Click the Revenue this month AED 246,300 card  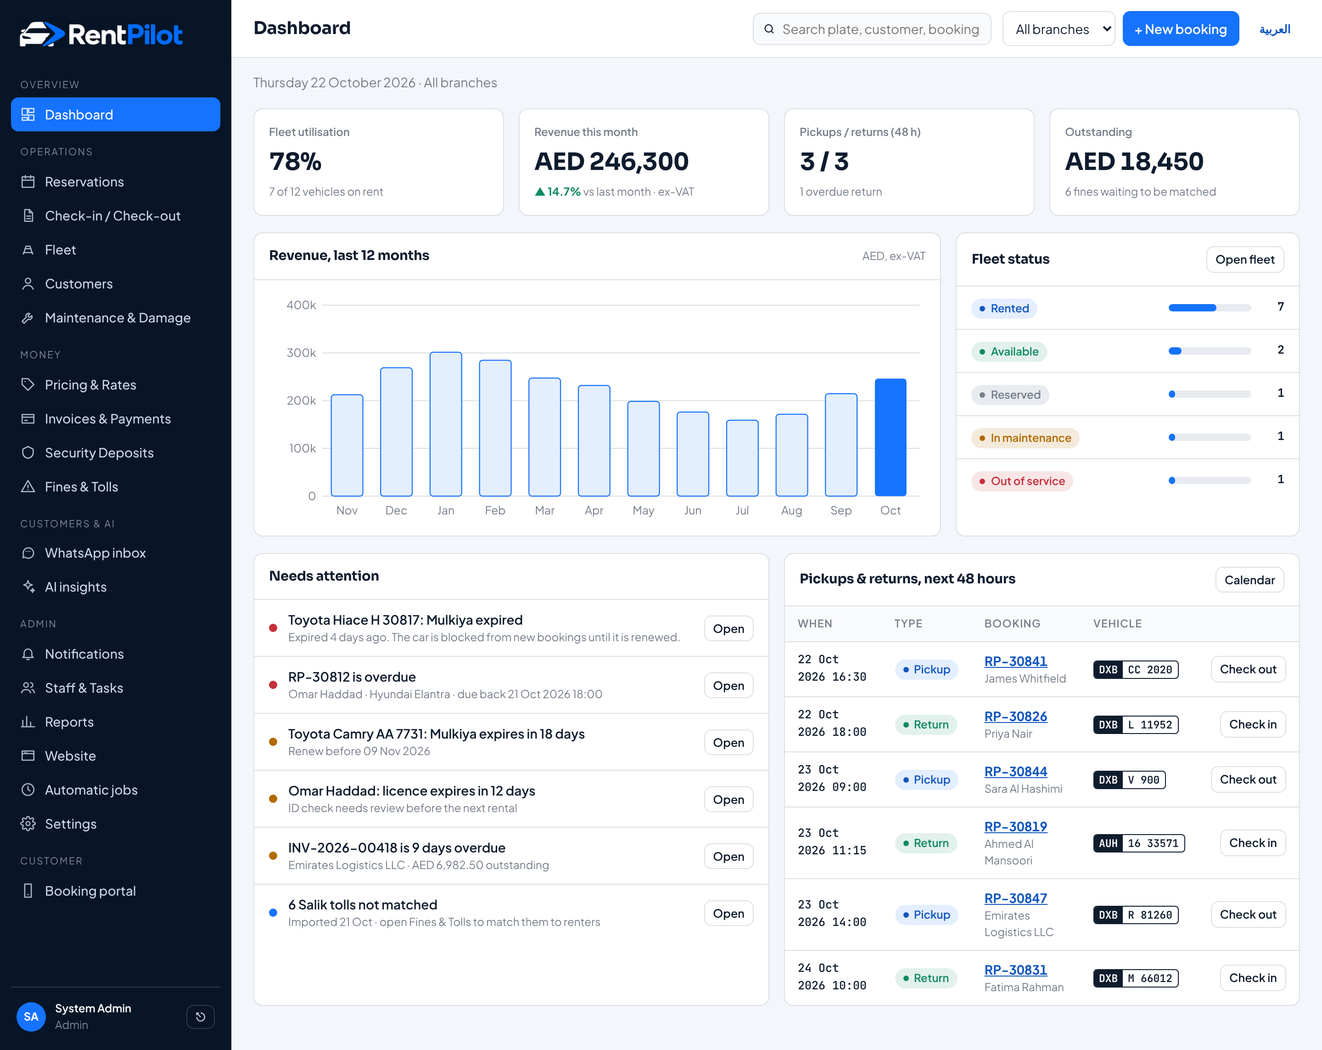tap(643, 162)
